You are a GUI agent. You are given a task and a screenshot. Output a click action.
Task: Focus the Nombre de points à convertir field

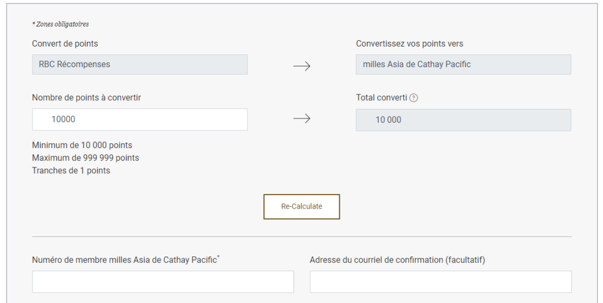pos(140,119)
